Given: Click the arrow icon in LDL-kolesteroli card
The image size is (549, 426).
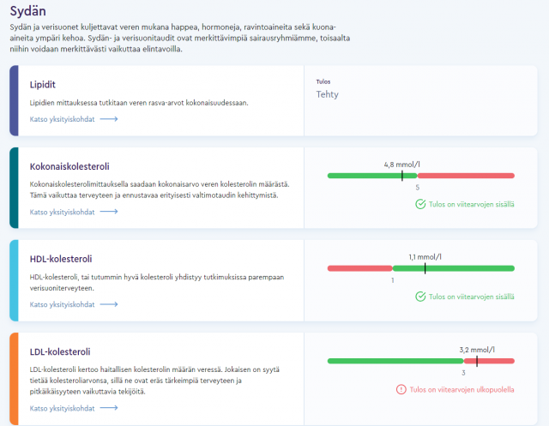Looking at the screenshot, I should click(109, 408).
